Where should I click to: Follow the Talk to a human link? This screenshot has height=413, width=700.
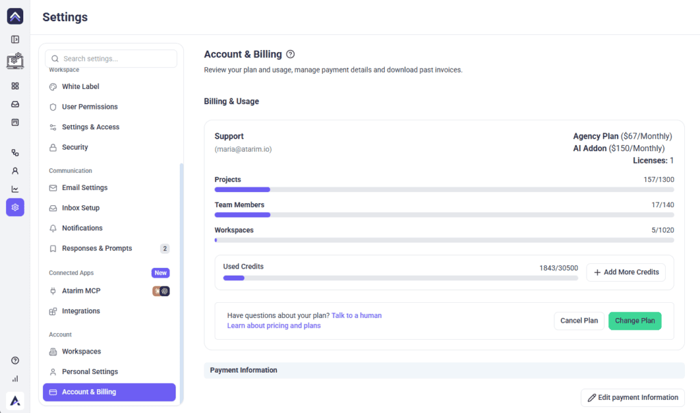356,315
